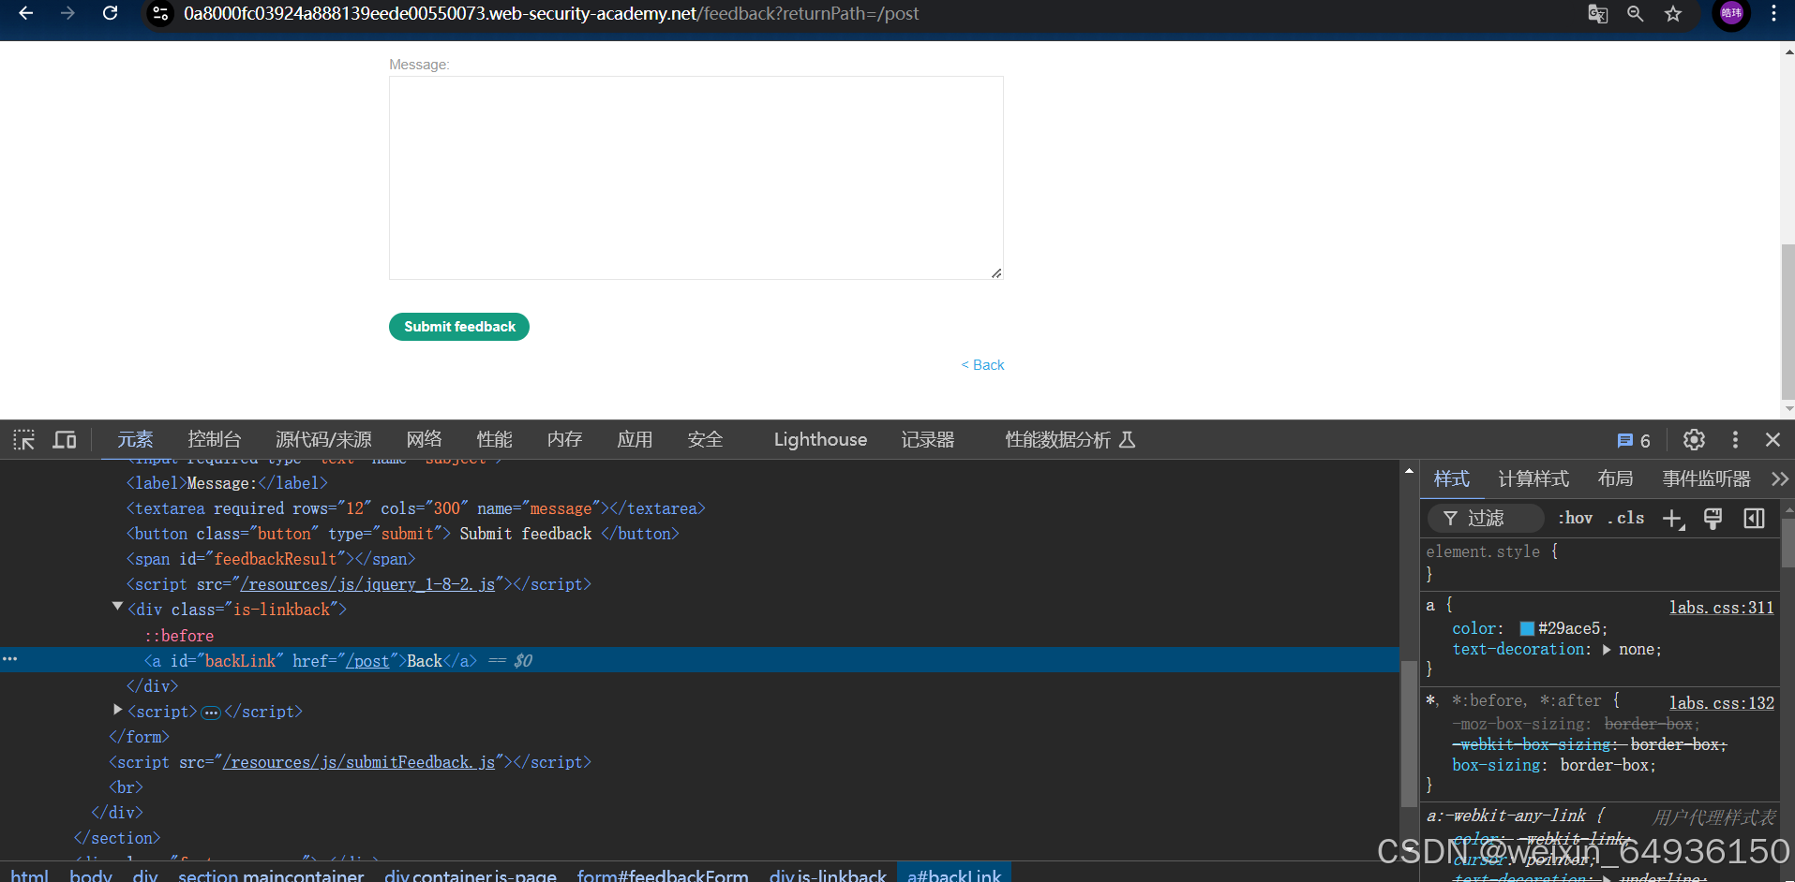
Task: Open the 性能数据分析 tab
Action: point(1070,439)
